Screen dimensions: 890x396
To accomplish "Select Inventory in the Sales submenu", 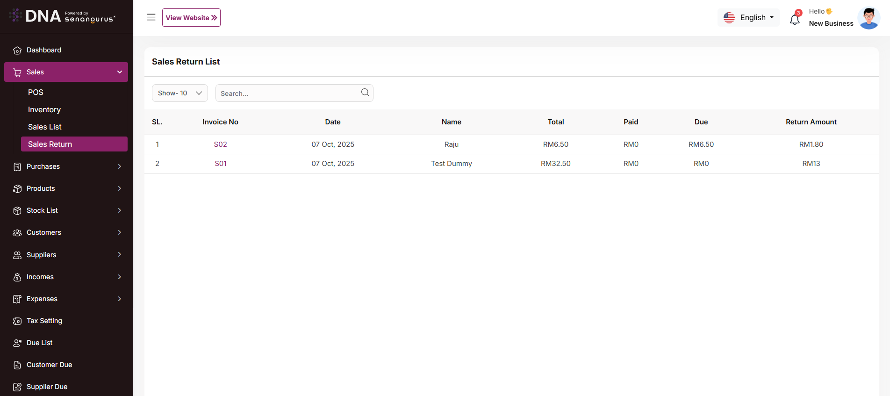I will click(44, 110).
